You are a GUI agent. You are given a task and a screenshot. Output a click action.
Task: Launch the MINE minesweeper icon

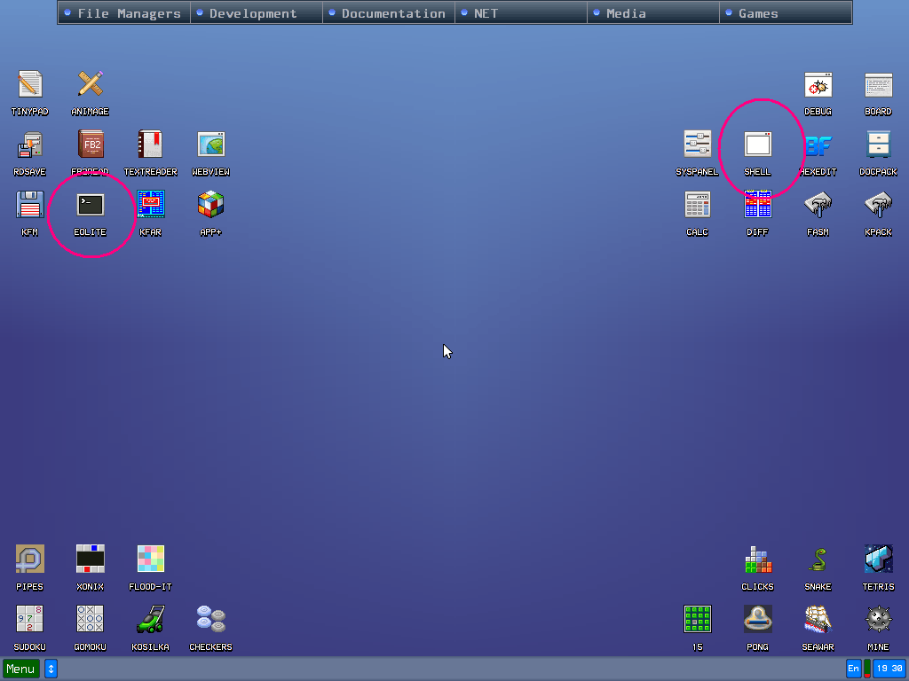[x=878, y=621]
